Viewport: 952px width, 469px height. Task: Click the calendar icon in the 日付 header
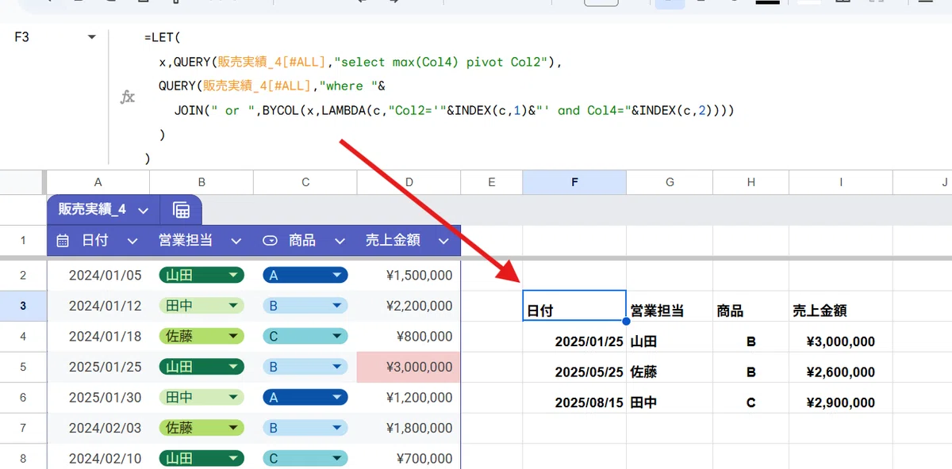coord(63,240)
